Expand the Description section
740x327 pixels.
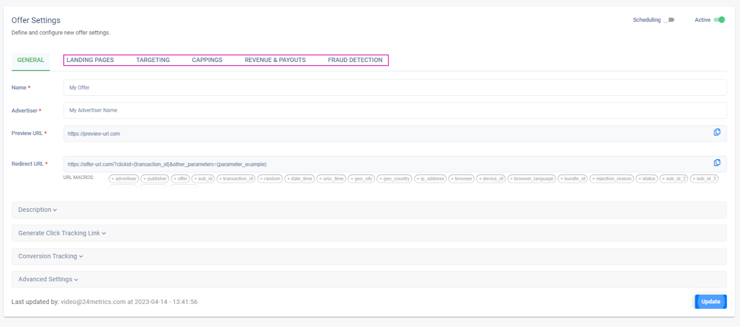[x=369, y=210]
